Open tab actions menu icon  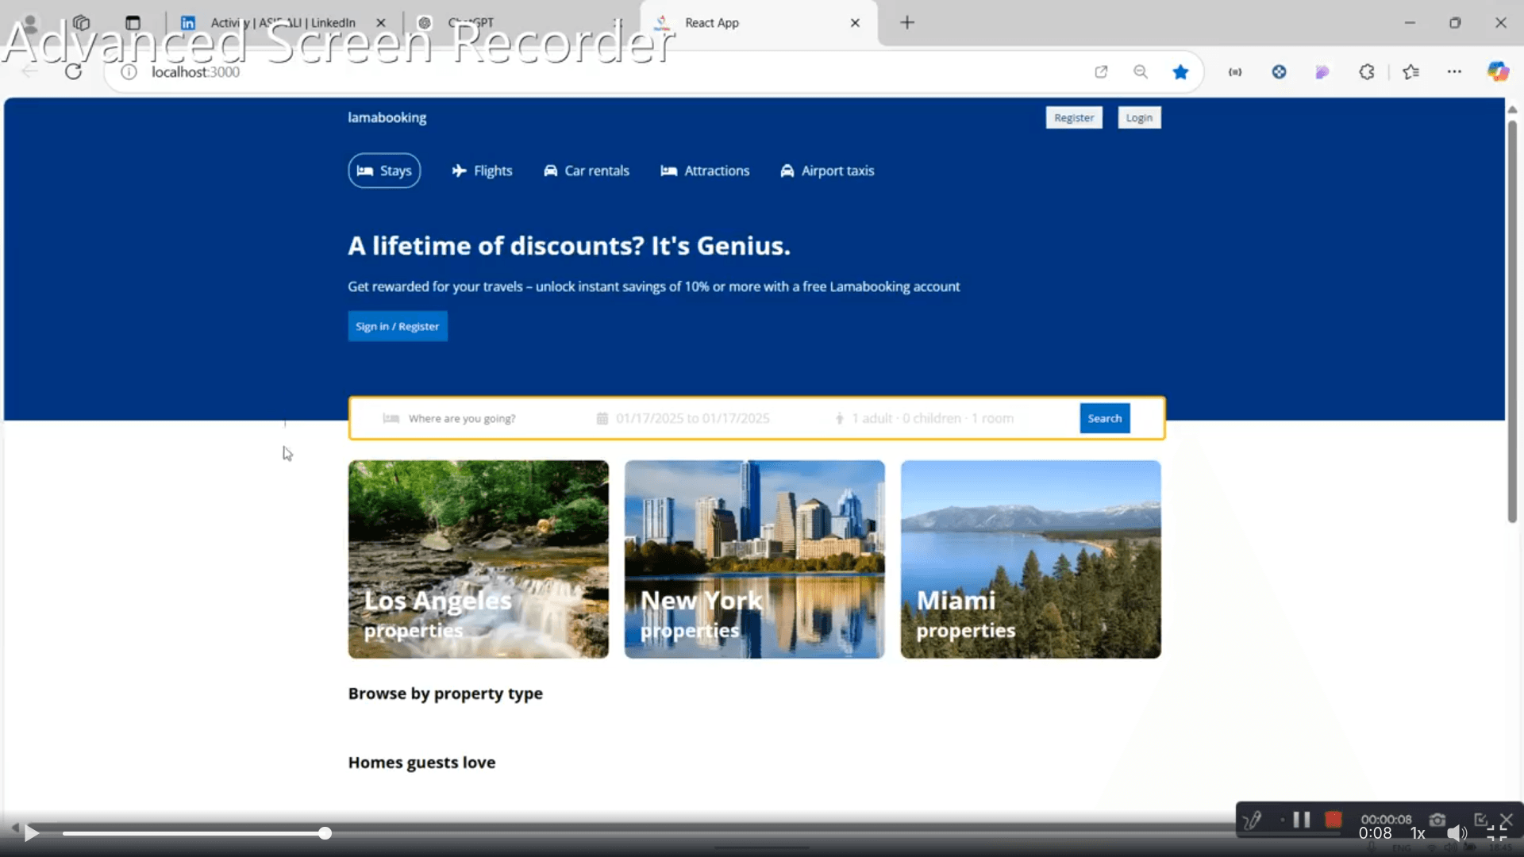coord(133,23)
